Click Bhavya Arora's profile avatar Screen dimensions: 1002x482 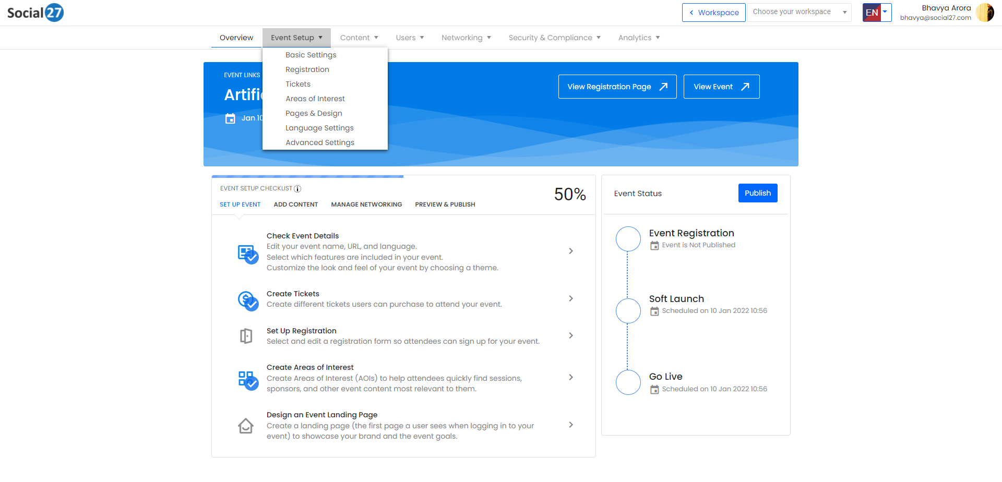[x=984, y=13]
